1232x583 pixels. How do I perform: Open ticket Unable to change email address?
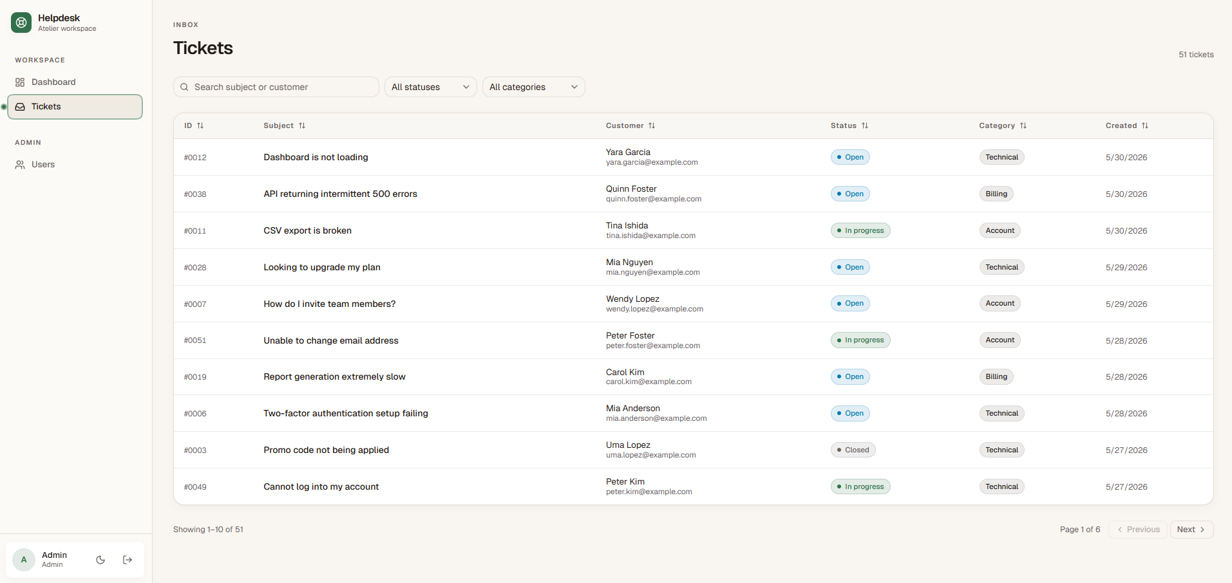click(330, 340)
